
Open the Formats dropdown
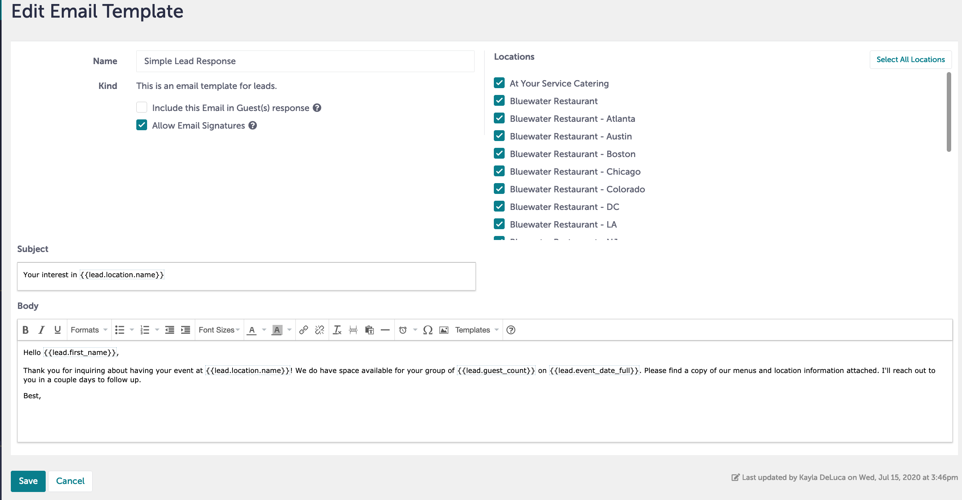(89, 330)
